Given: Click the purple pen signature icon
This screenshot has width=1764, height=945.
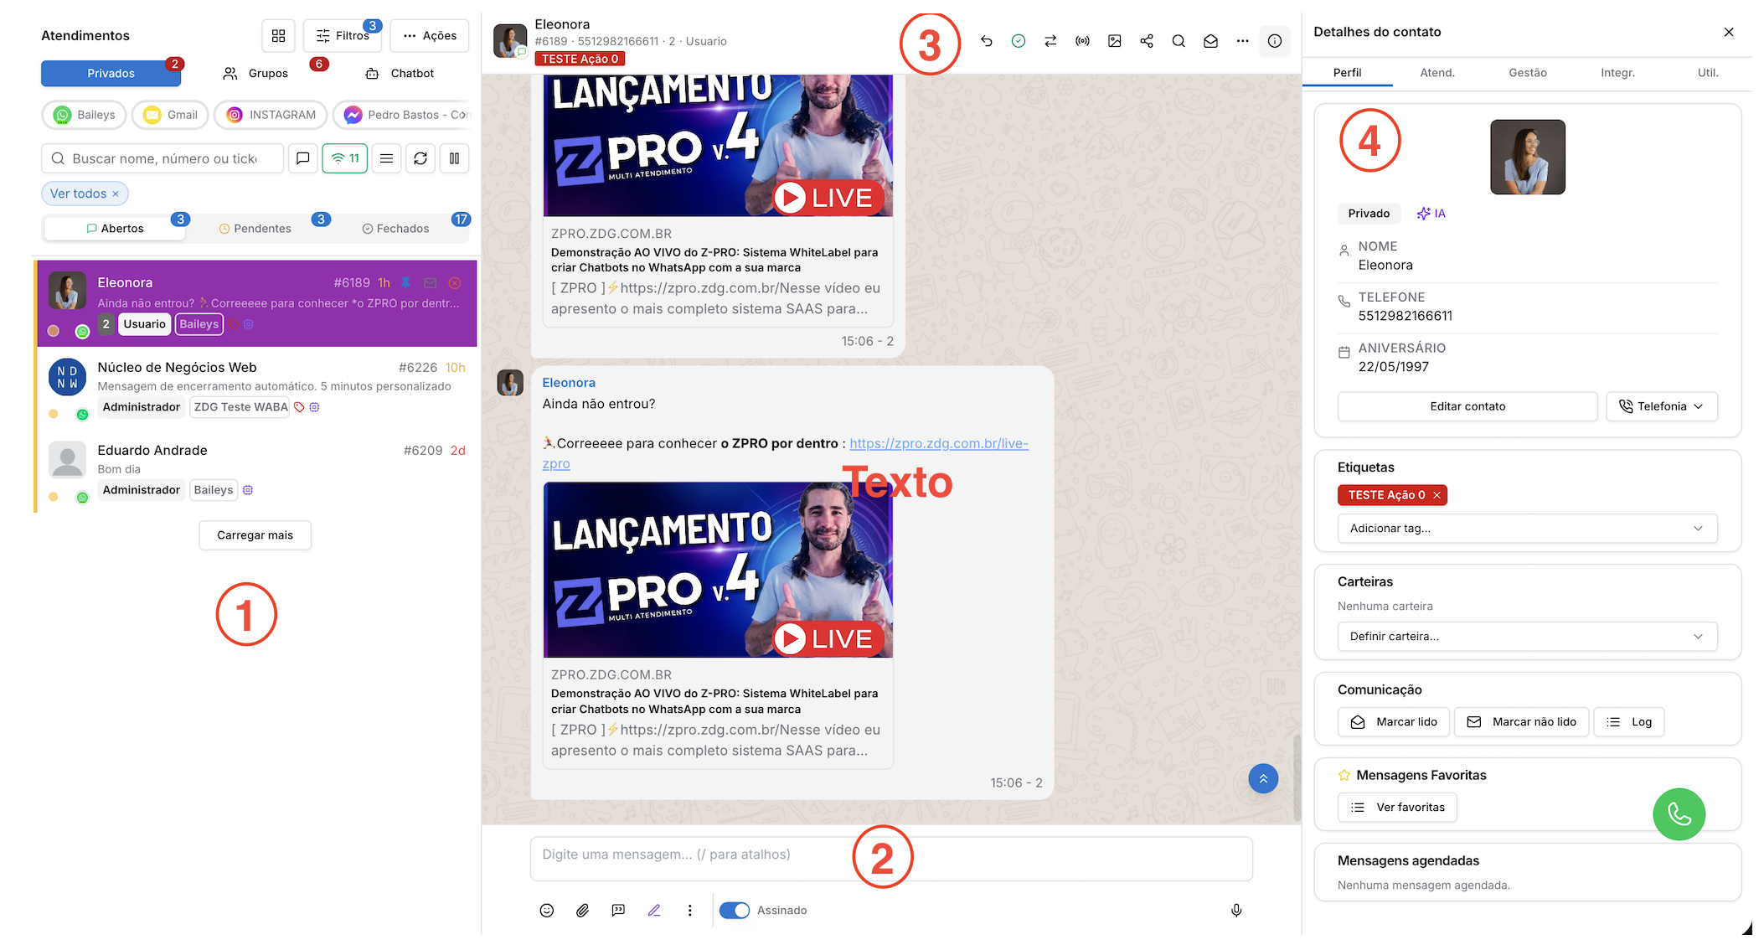Looking at the screenshot, I should tap(654, 911).
